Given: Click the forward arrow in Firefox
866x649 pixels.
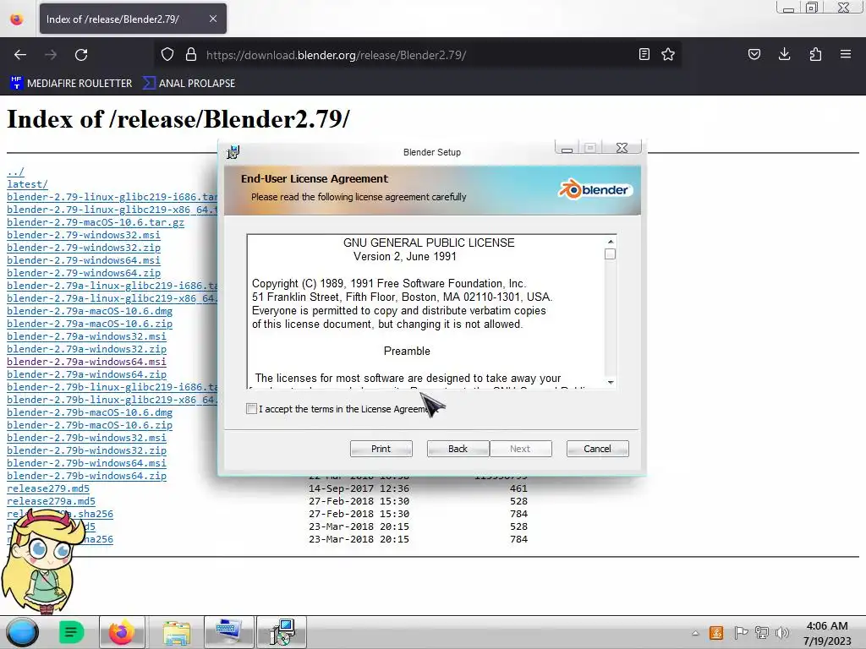Looking at the screenshot, I should click(51, 55).
